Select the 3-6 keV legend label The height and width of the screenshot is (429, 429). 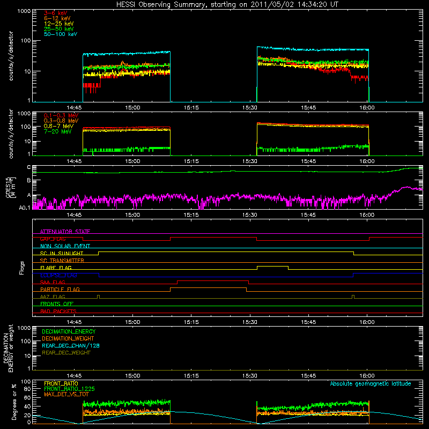tap(56, 13)
